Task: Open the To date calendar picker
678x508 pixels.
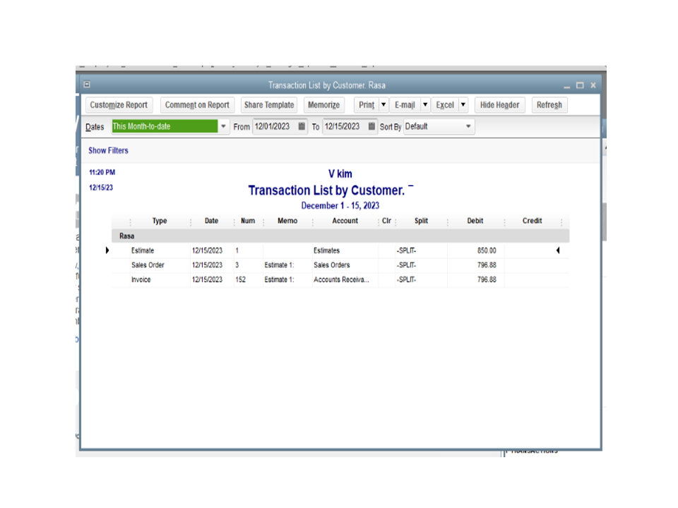Action: [371, 126]
